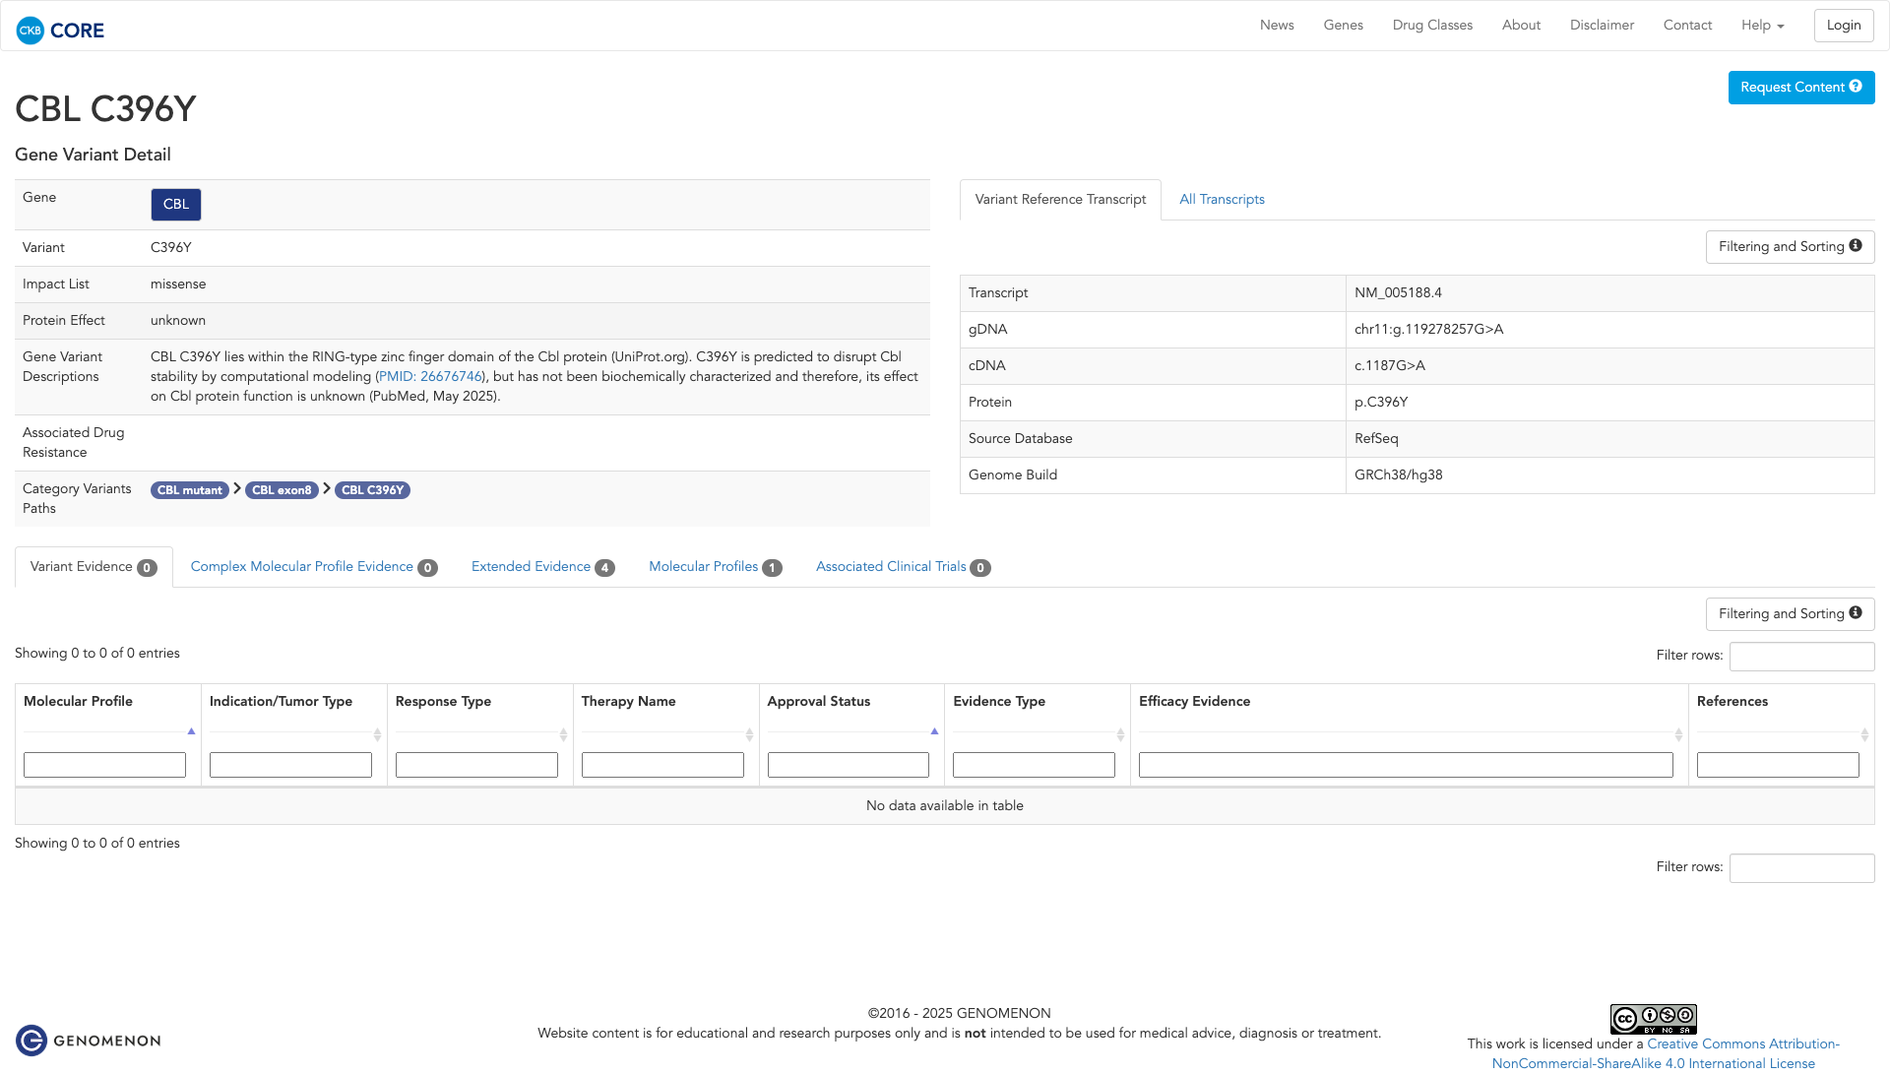This screenshot has width=1890, height=1074.
Task: Focus the upper Filter rows input
Action: pos(1801,657)
